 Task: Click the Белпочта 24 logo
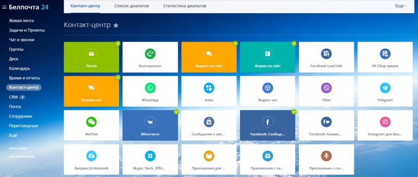(29, 7)
